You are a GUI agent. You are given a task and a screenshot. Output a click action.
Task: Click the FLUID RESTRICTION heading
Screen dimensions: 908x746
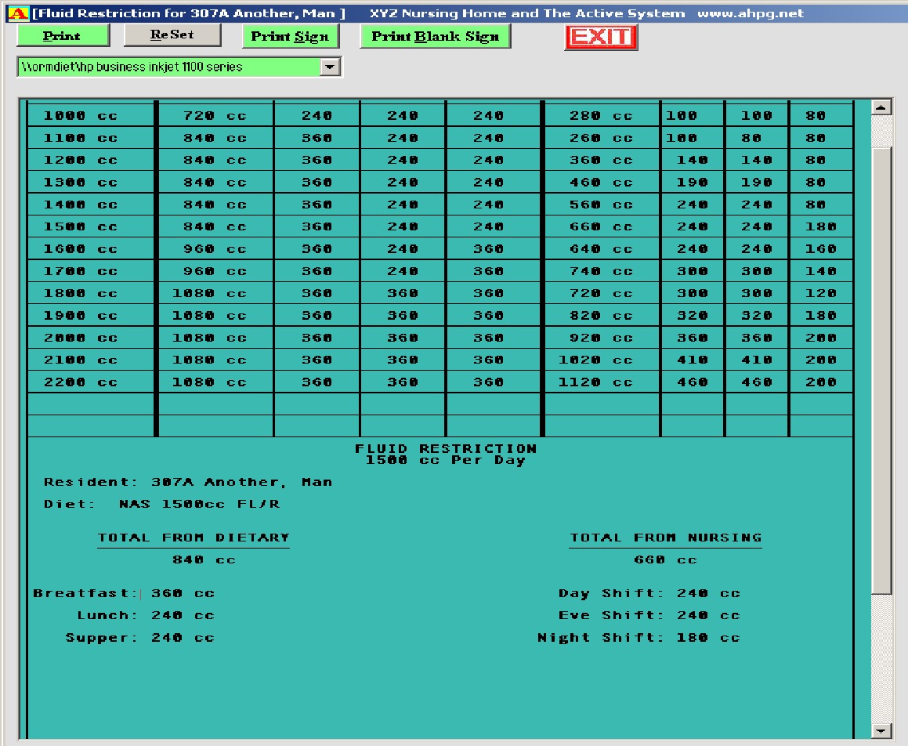[446, 448]
